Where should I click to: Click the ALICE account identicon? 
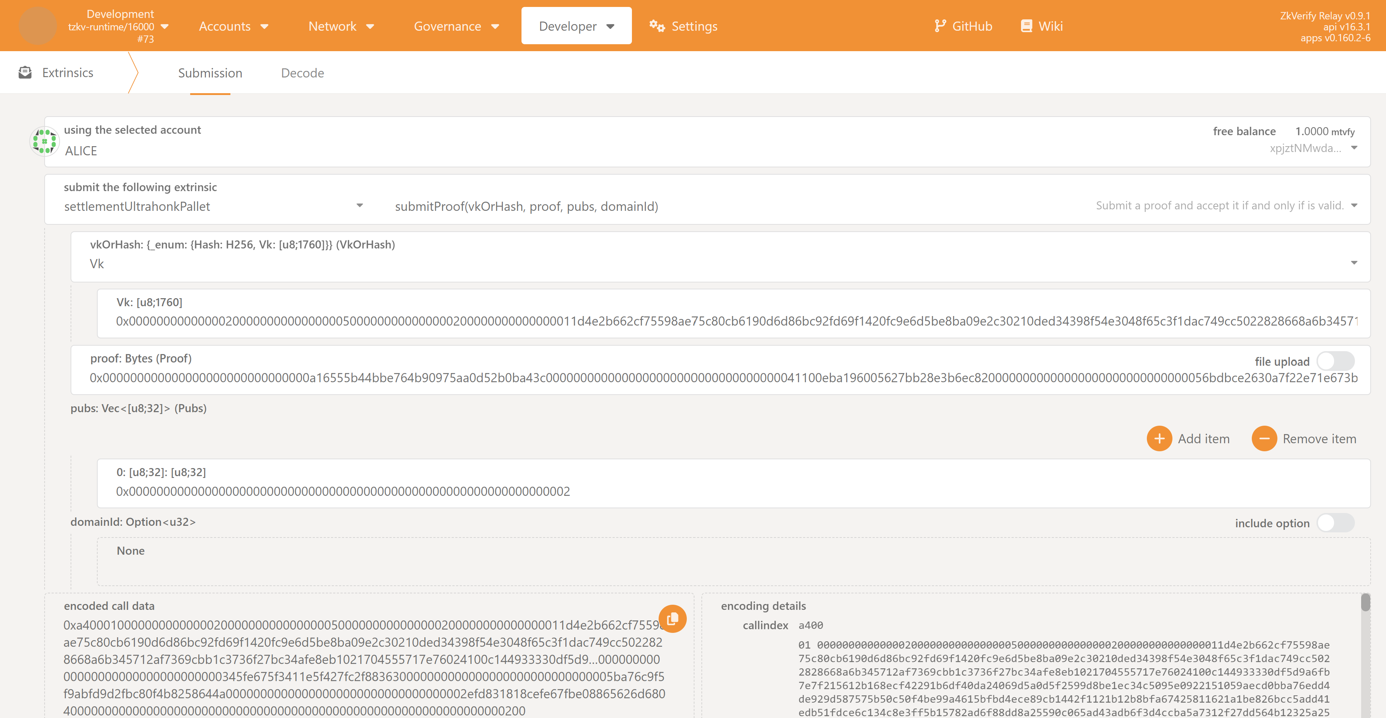[x=45, y=141]
